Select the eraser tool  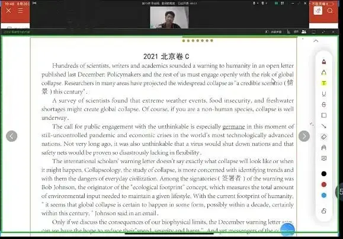point(324,136)
